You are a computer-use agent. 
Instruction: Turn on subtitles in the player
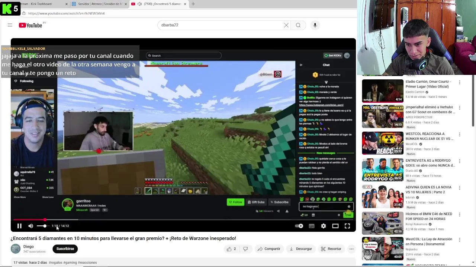[312, 226]
